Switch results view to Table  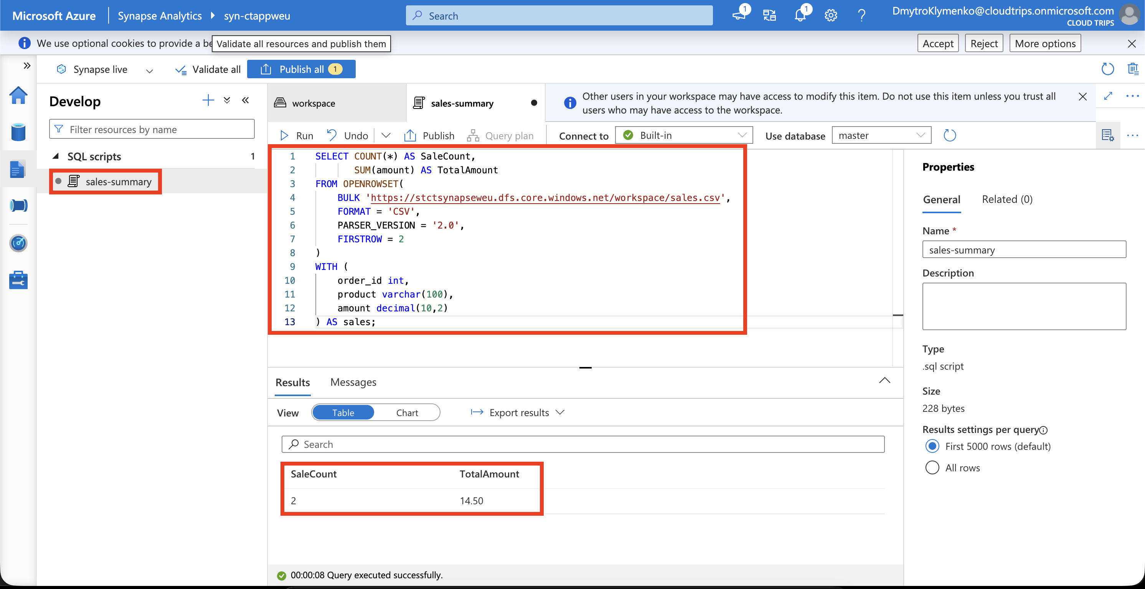tap(343, 412)
